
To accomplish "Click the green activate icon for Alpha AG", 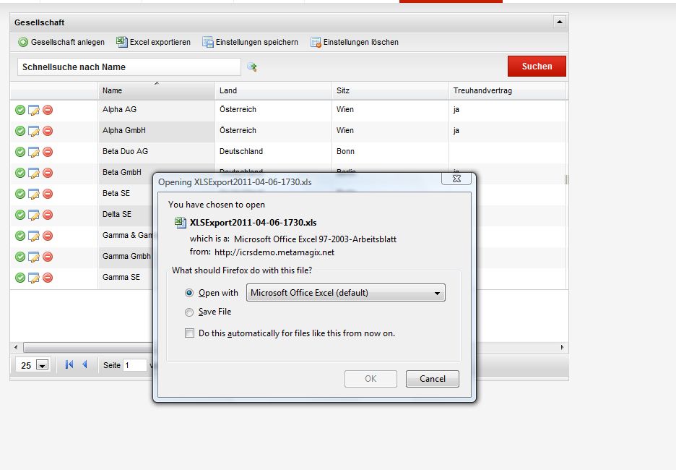I will (x=19, y=110).
